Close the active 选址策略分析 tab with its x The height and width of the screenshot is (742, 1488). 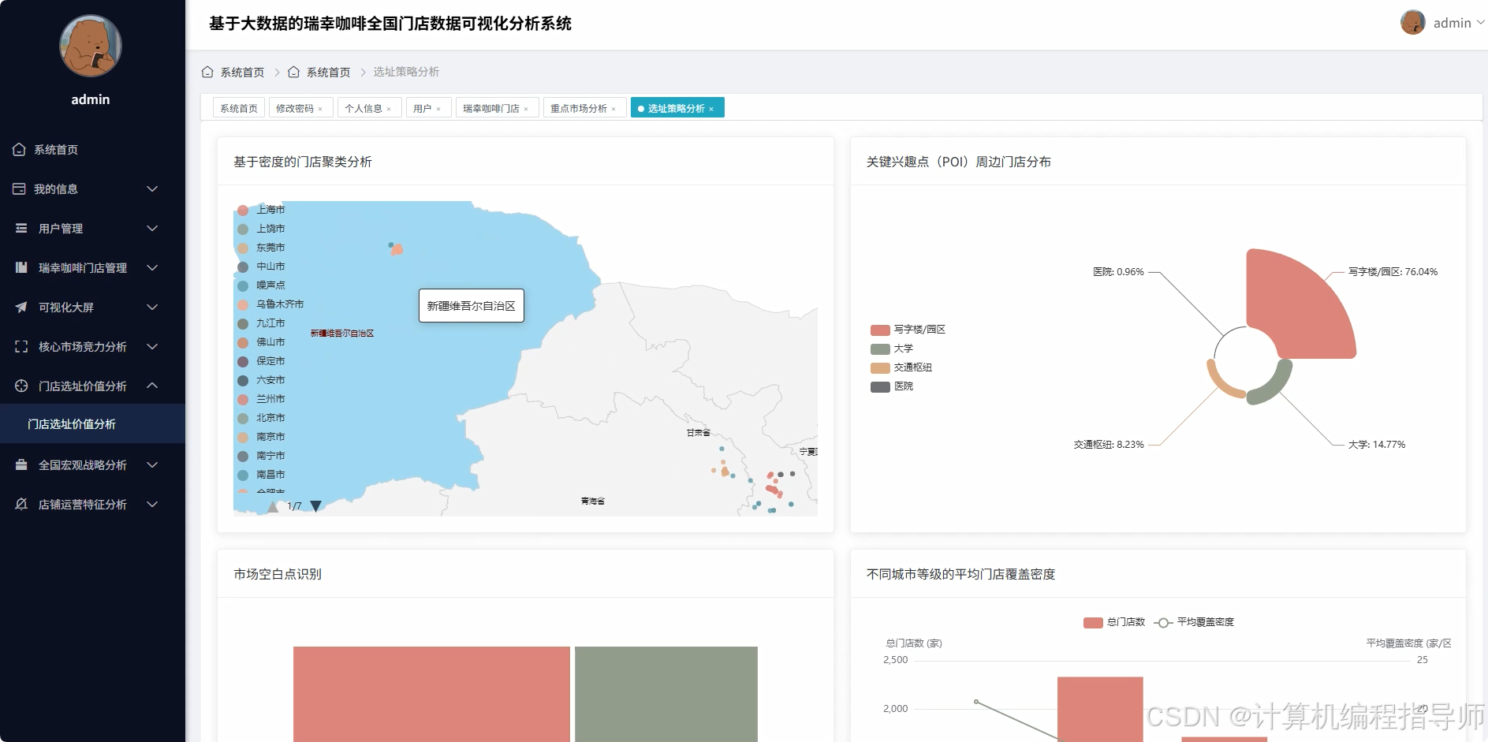click(711, 109)
